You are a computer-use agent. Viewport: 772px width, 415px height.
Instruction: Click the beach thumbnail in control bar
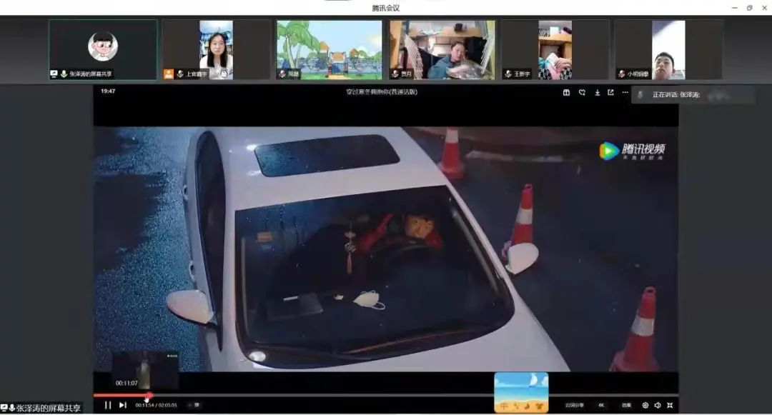[x=521, y=391]
